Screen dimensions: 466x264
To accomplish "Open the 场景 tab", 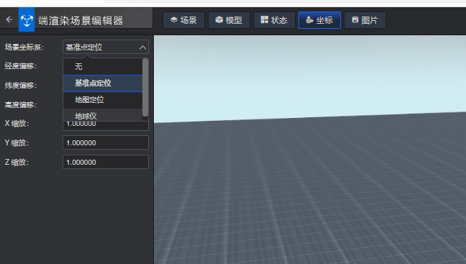I will pyautogui.click(x=183, y=20).
